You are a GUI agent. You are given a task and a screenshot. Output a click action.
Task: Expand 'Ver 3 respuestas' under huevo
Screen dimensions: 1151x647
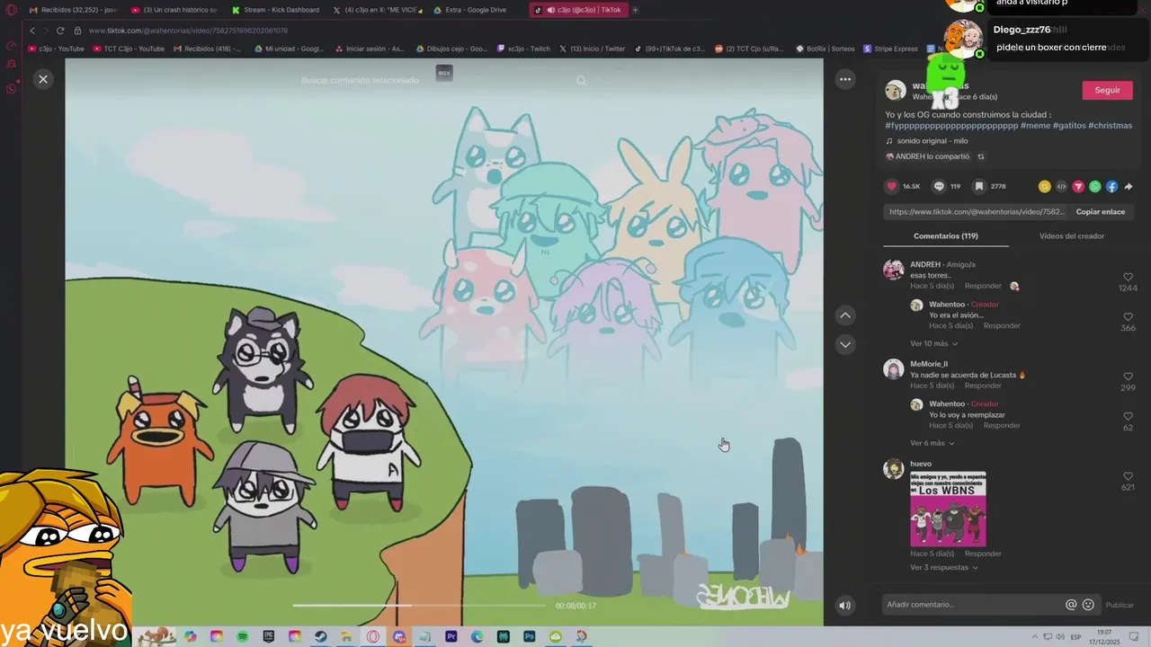pos(944,567)
